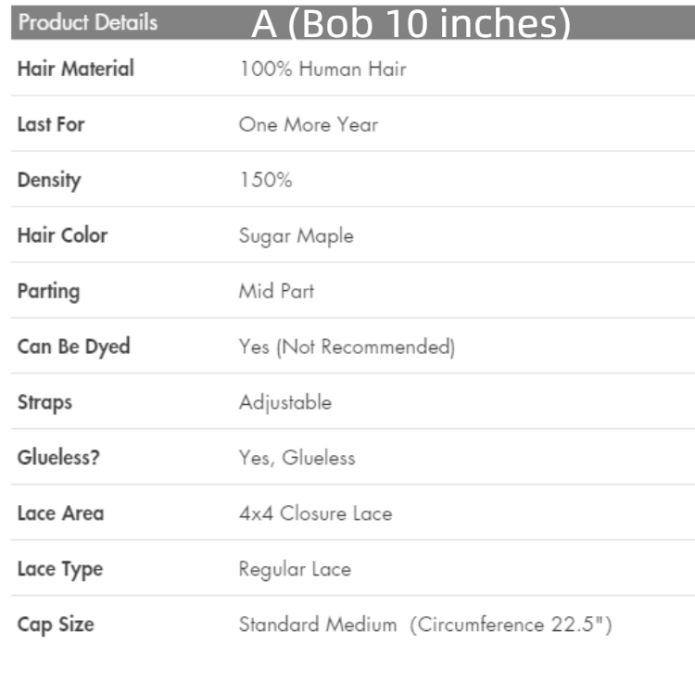Screen dimensions: 695x695
Task: Select the Mid Part value
Action: click(x=276, y=291)
